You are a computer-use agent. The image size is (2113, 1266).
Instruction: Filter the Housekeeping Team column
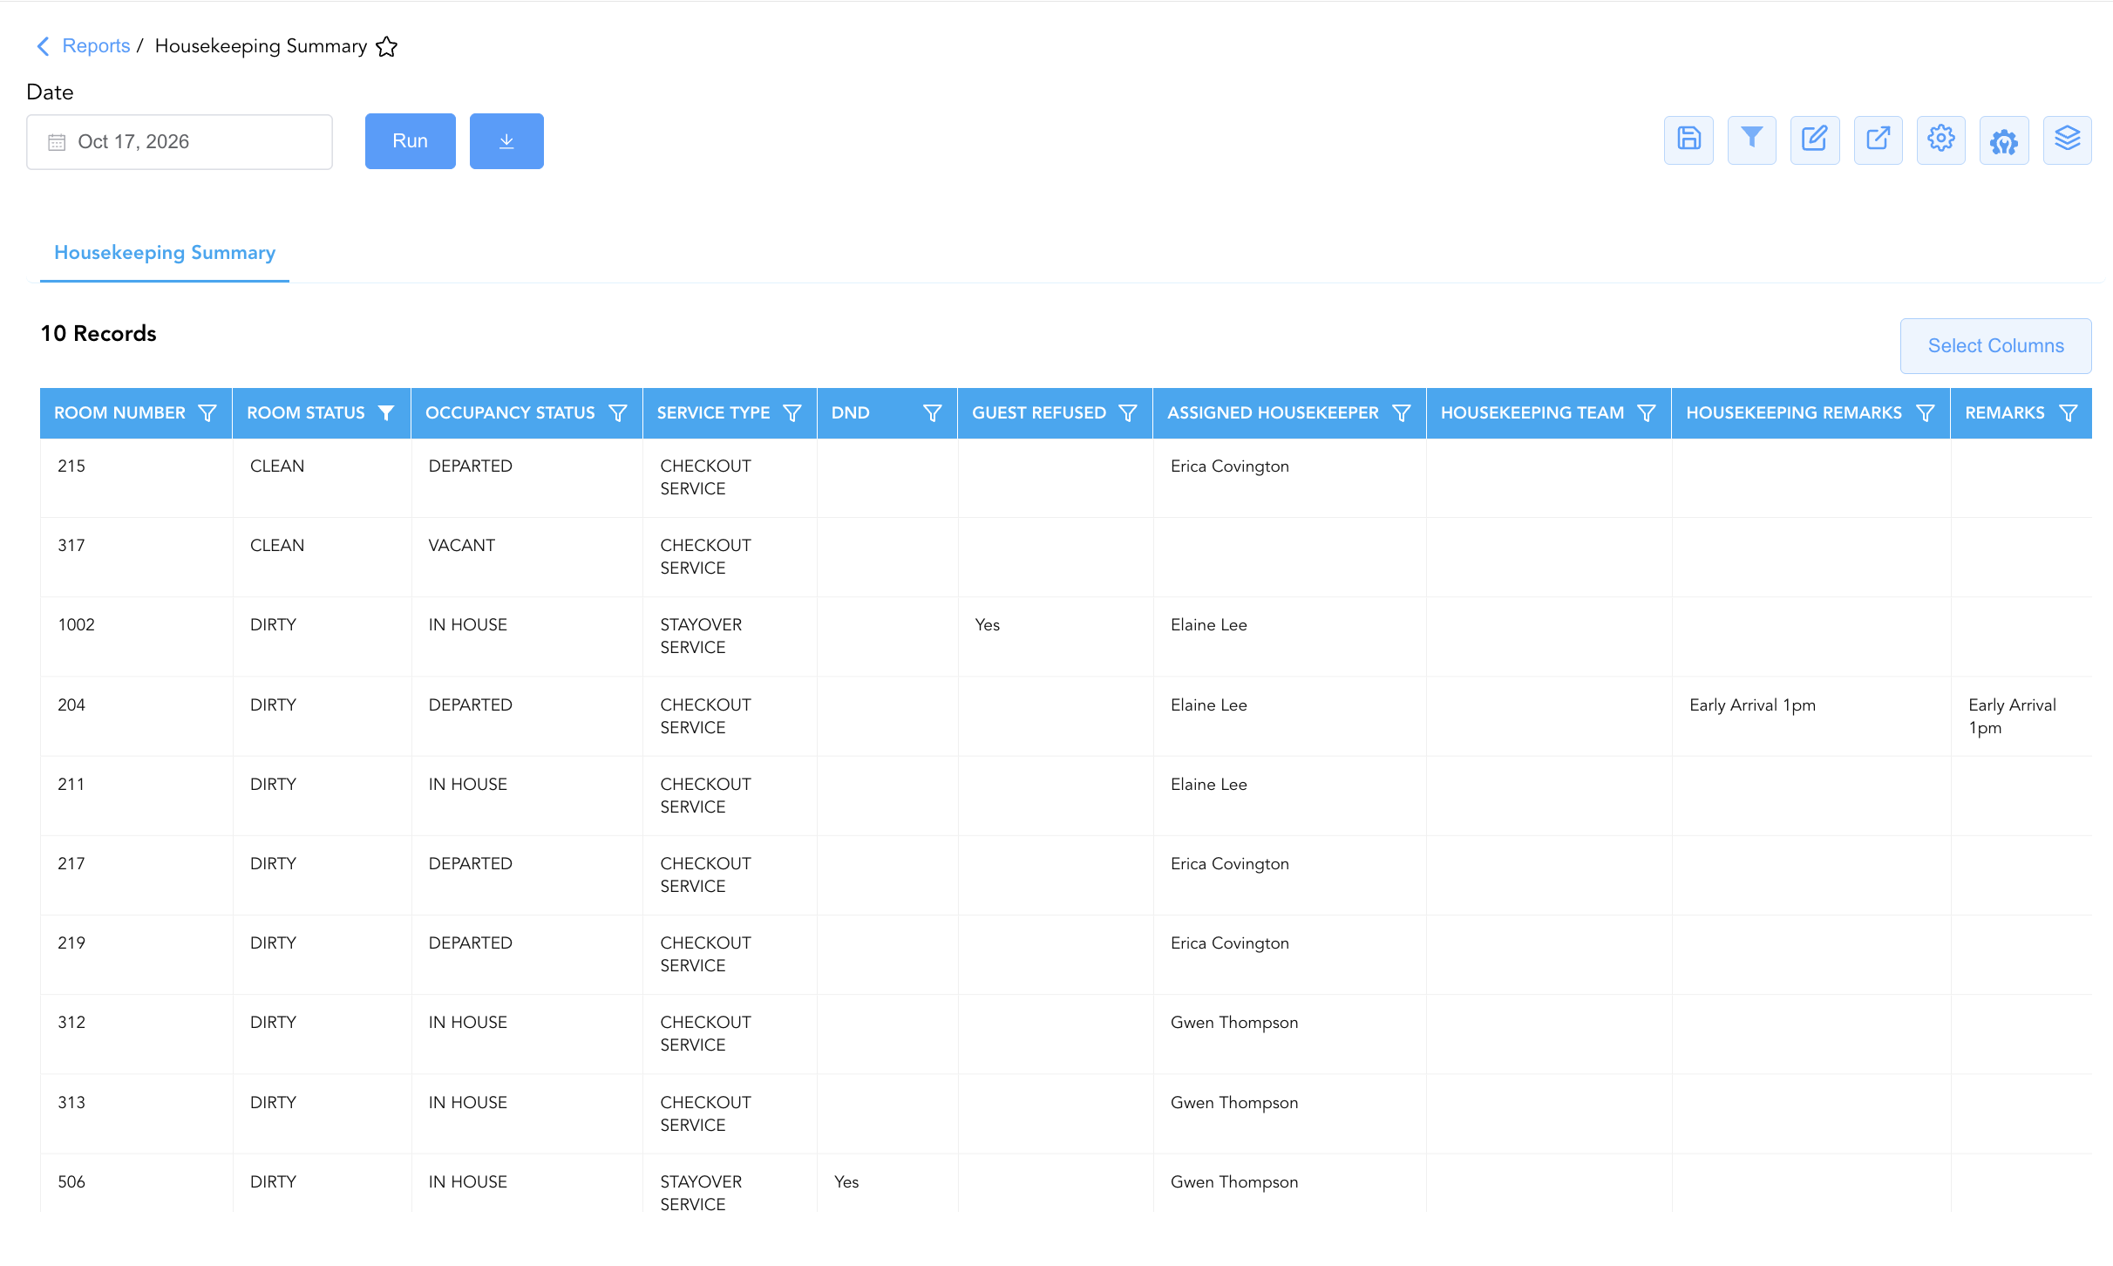click(x=1647, y=413)
